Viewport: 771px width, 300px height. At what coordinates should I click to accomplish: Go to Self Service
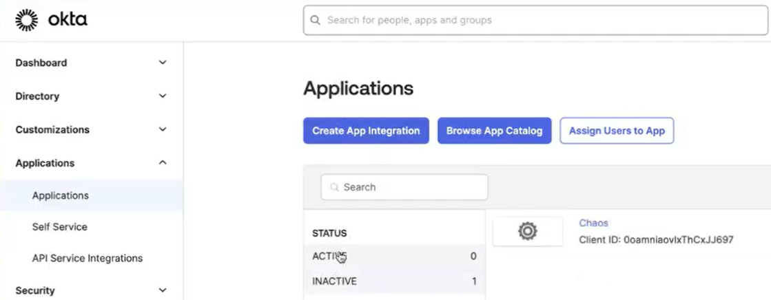pyautogui.click(x=59, y=227)
